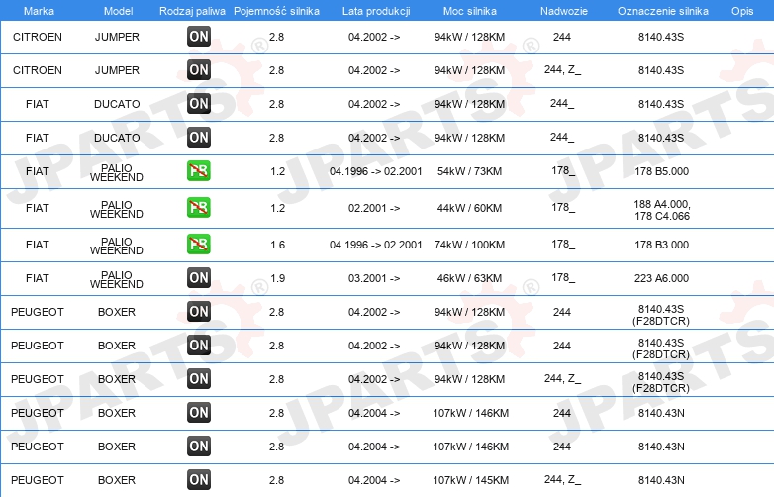This screenshot has width=774, height=497.
Task: Click 04.2004 -> in the 145KM row
Action: 374,480
